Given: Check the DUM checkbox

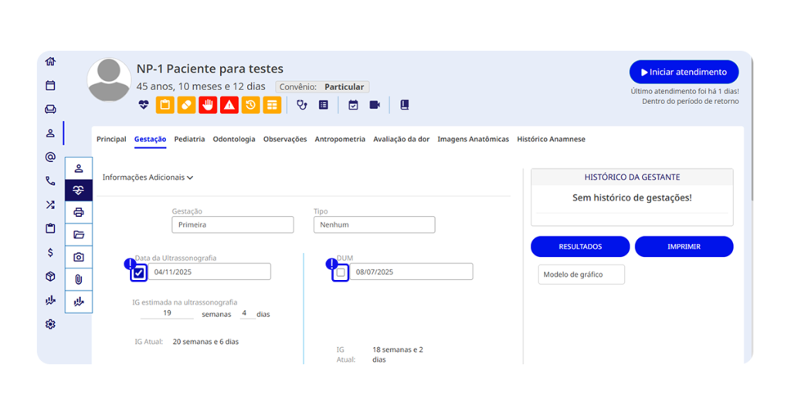Looking at the screenshot, I should [x=341, y=272].
